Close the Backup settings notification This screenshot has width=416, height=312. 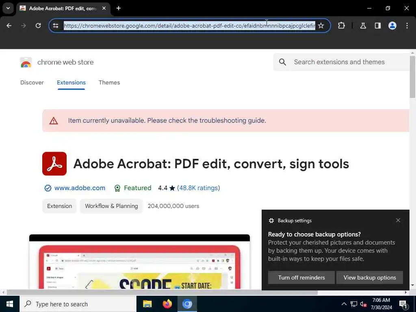click(x=398, y=220)
